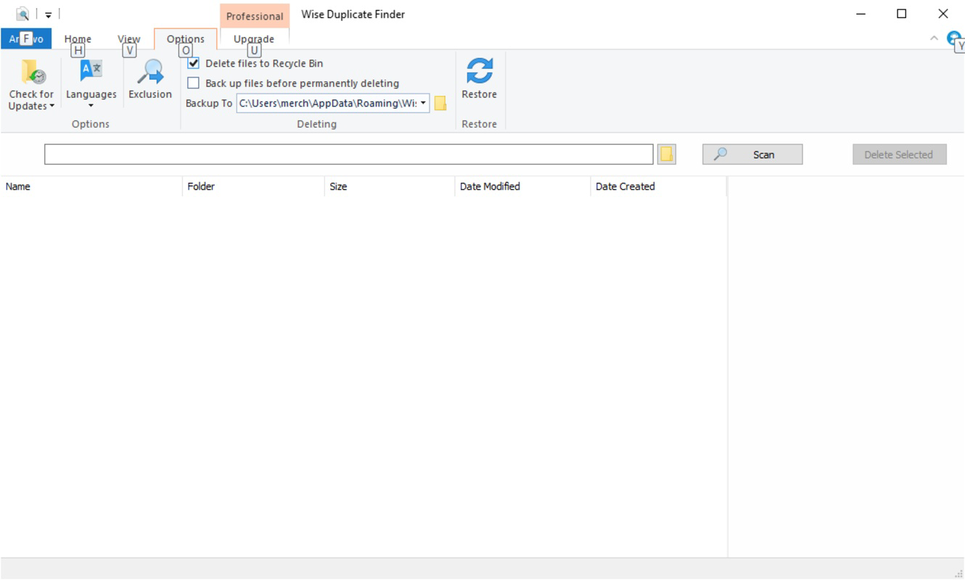Screen dimensions: 965x580
Task: Expand the Check for Updates dropdown arrow
Action: (52, 107)
